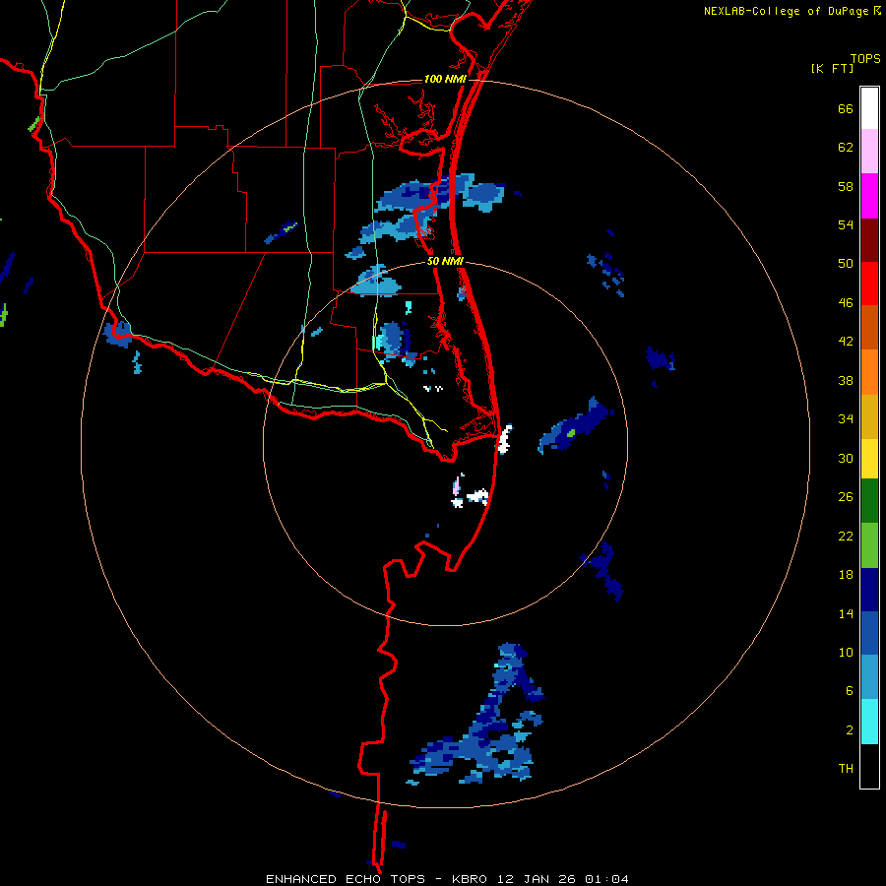The height and width of the screenshot is (886, 886).
Task: Click the 'TH' legend label
Action: [x=846, y=768]
